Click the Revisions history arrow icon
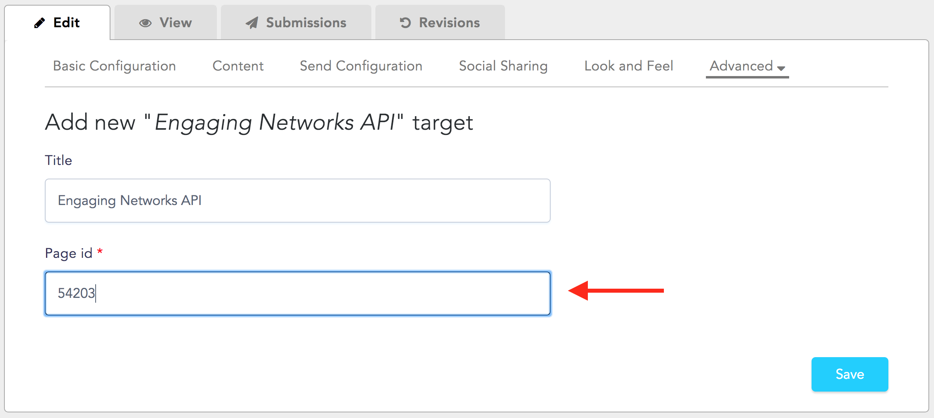Image resolution: width=934 pixels, height=418 pixels. pyautogui.click(x=405, y=23)
